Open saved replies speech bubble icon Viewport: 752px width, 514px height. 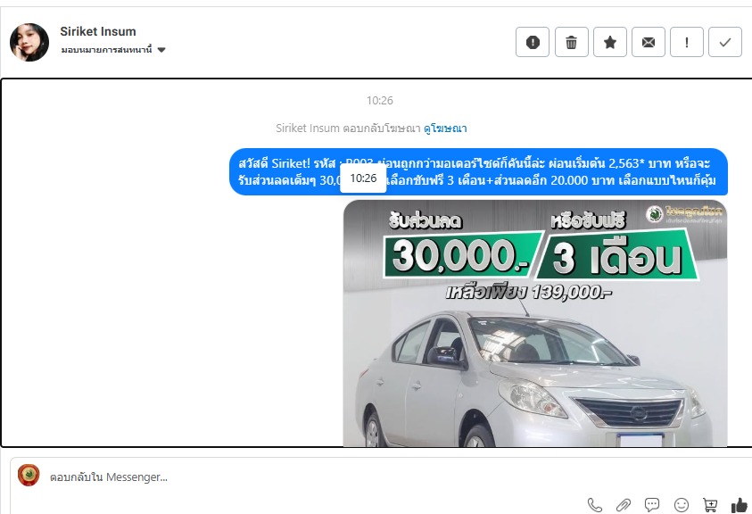coord(652,505)
